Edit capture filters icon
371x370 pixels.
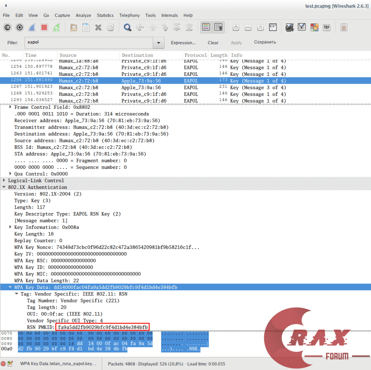click(x=289, y=28)
